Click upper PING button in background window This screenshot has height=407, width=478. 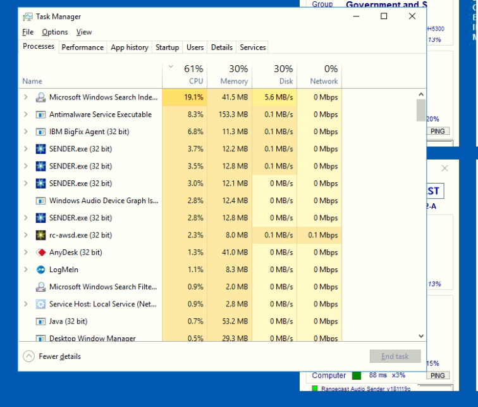coord(438,131)
